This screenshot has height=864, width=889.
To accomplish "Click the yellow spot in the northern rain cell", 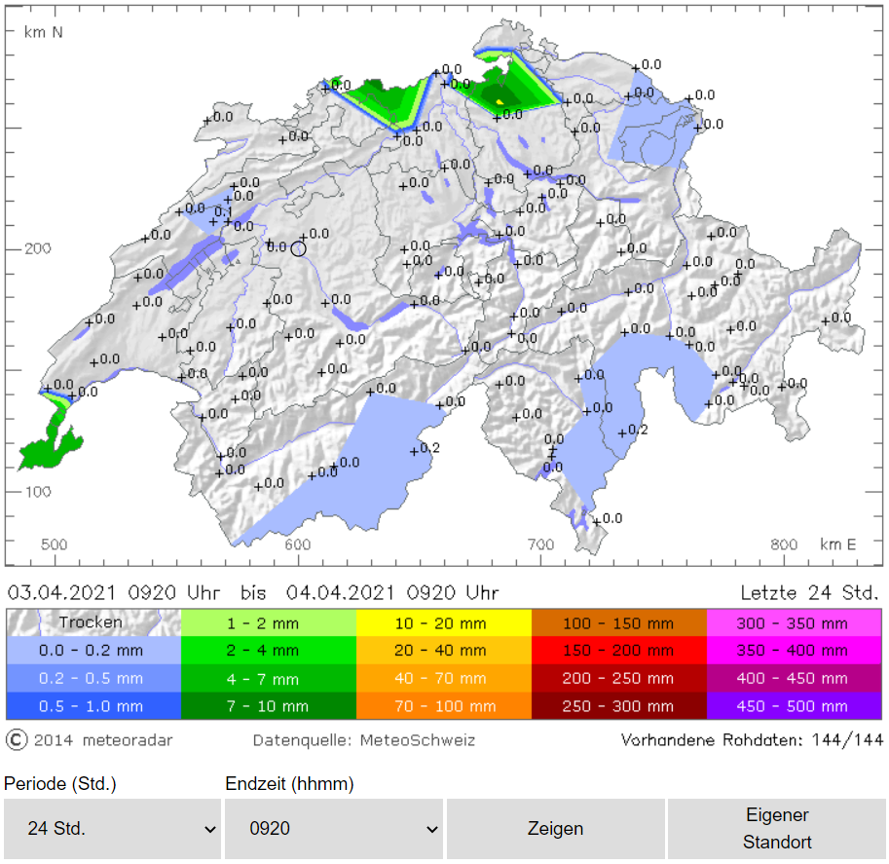I will [500, 100].
